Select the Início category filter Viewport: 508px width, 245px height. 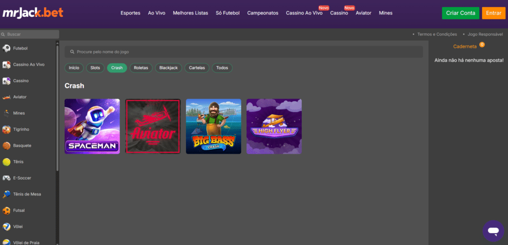(74, 68)
